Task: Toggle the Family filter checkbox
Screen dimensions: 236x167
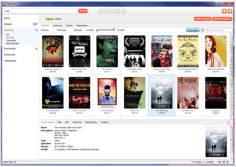Action: tap(15, 162)
